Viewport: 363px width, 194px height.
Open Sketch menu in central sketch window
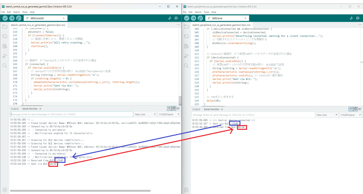[16, 12]
